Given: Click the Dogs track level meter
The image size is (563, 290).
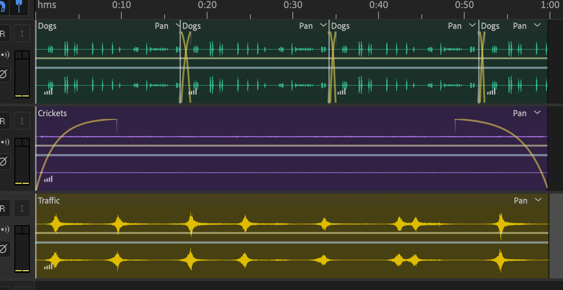Looking at the screenshot, I should pos(22,74).
